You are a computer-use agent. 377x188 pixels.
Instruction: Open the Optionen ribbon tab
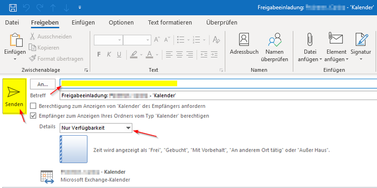coord(121,23)
